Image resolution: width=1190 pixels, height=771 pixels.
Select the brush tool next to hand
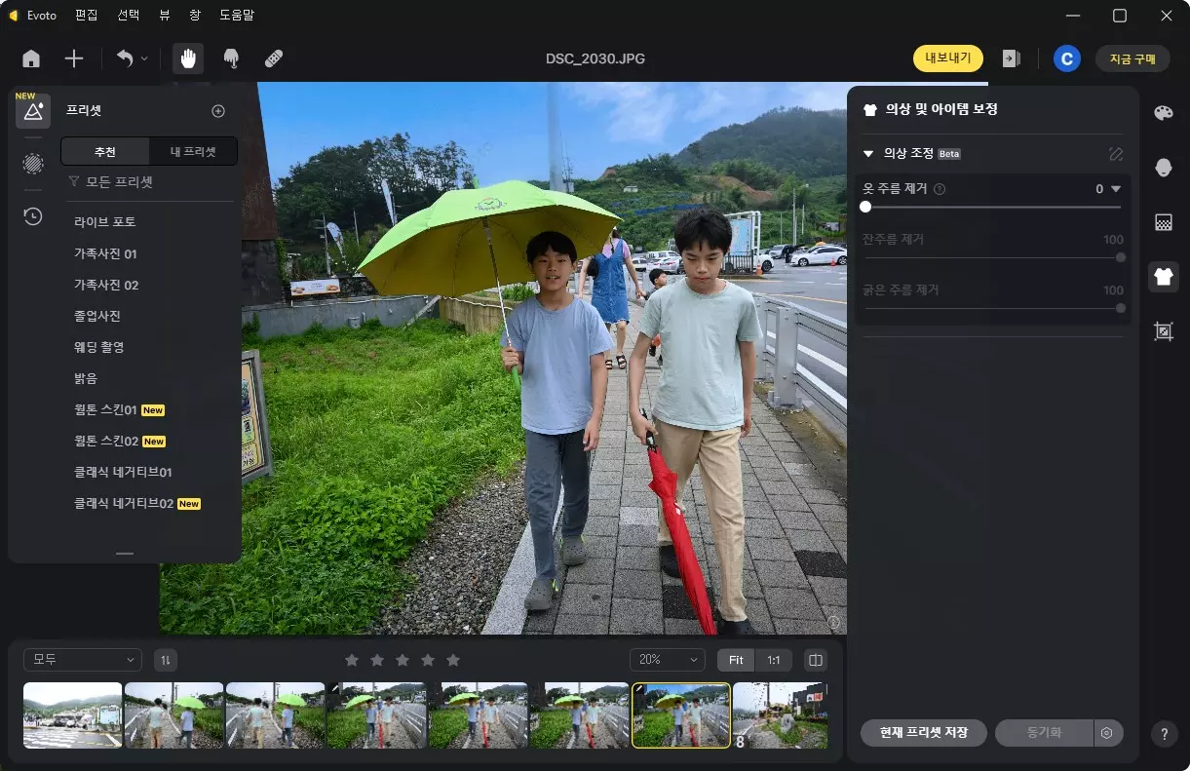click(231, 58)
